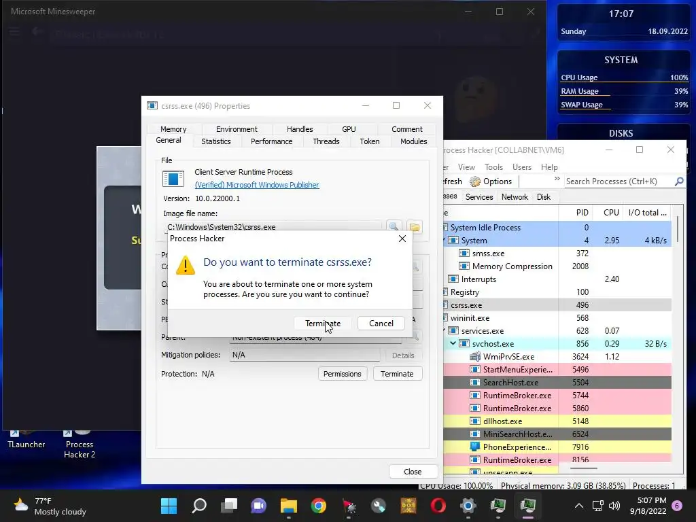
Task: Click the Terminate button next to Permissions
Action: pyautogui.click(x=397, y=374)
